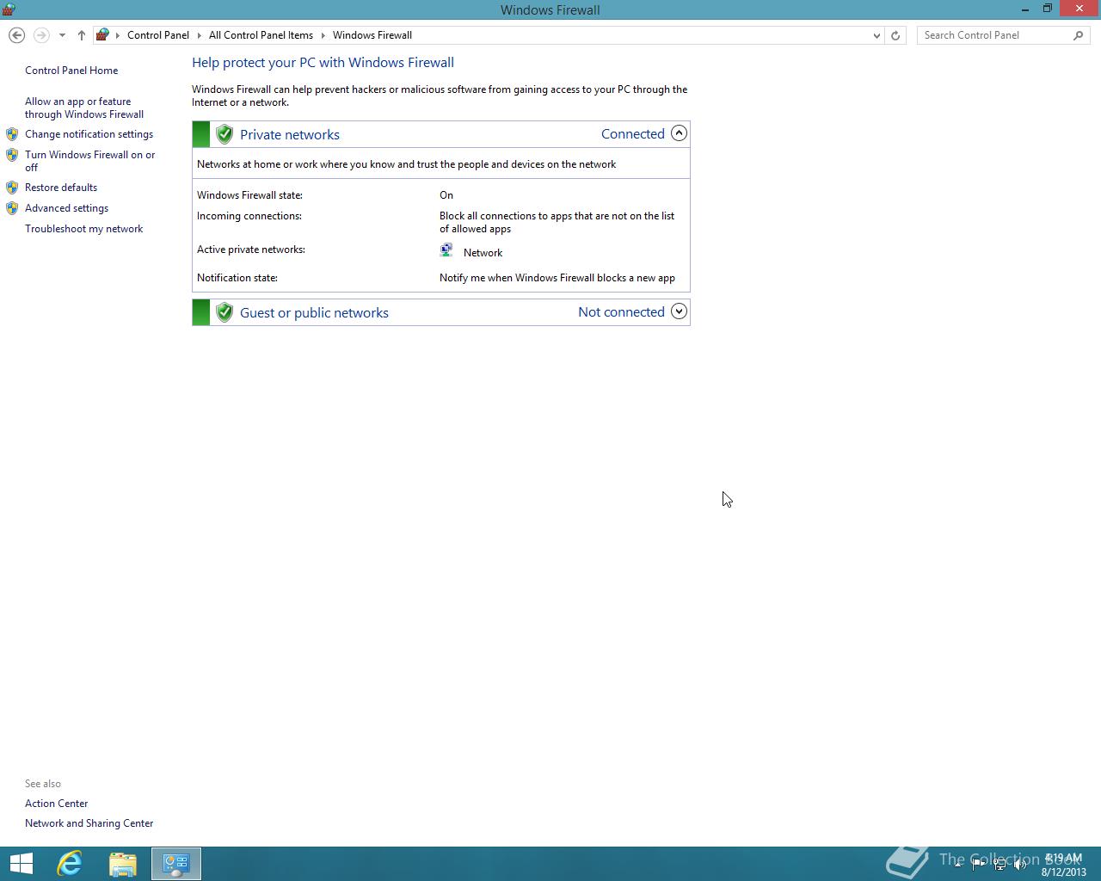Image resolution: width=1101 pixels, height=881 pixels.
Task: Open the Windows Start button
Action: click(x=21, y=864)
